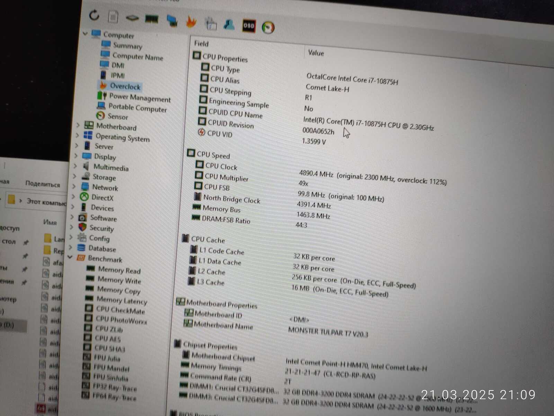Click the shield icon beside Security
Screen dimensions: 554x416
coord(82,227)
